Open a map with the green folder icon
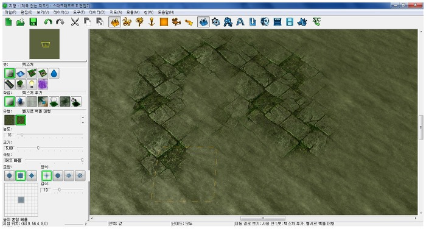The height and width of the screenshot is (229, 426). coord(21,22)
